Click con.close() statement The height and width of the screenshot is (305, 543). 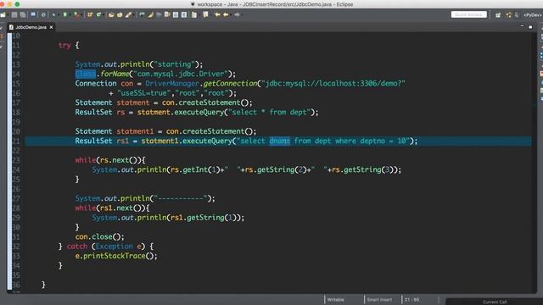100,237
